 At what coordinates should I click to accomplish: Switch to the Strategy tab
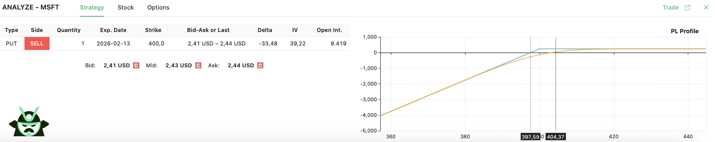(92, 8)
